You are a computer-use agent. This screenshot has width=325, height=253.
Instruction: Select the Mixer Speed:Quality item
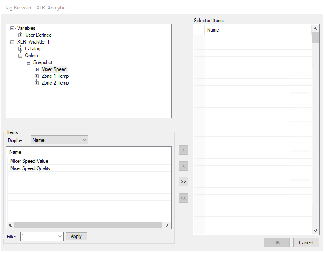coord(30,168)
